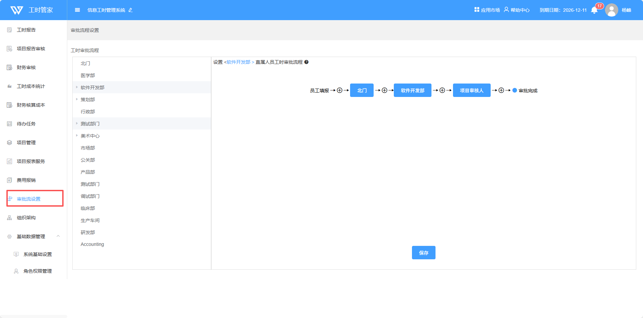Expand the 软件开发部 tree node

[x=77, y=87]
